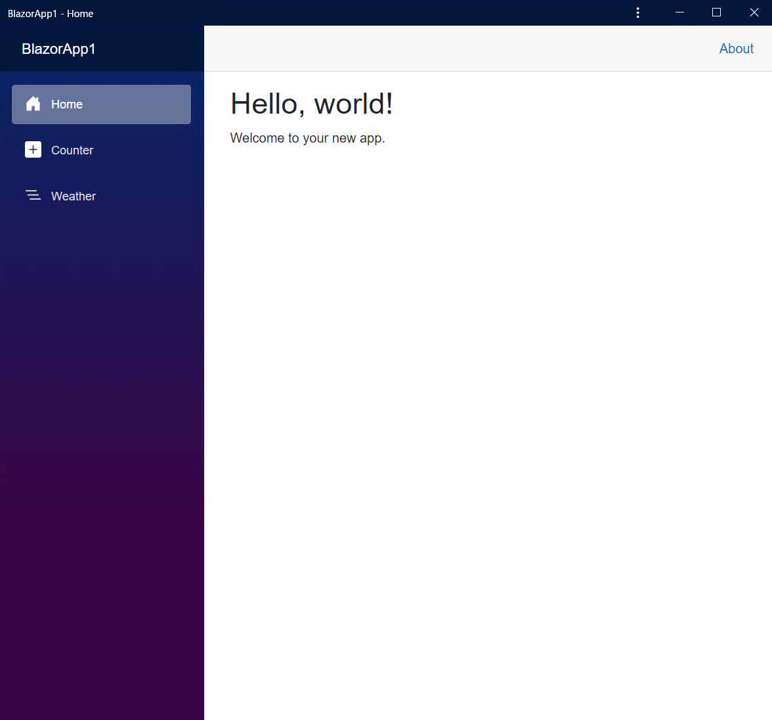Click the BlazorApp1 brand link

pos(58,49)
